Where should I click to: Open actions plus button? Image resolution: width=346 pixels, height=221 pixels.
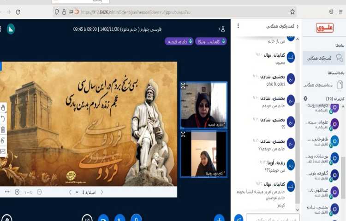click(x=219, y=218)
